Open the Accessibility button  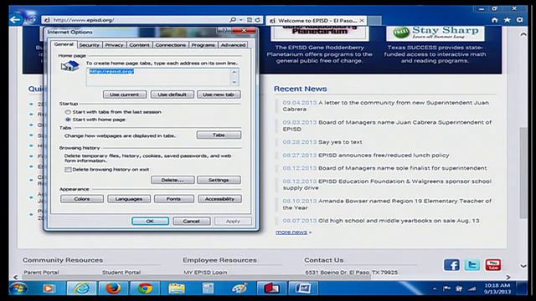pos(219,199)
